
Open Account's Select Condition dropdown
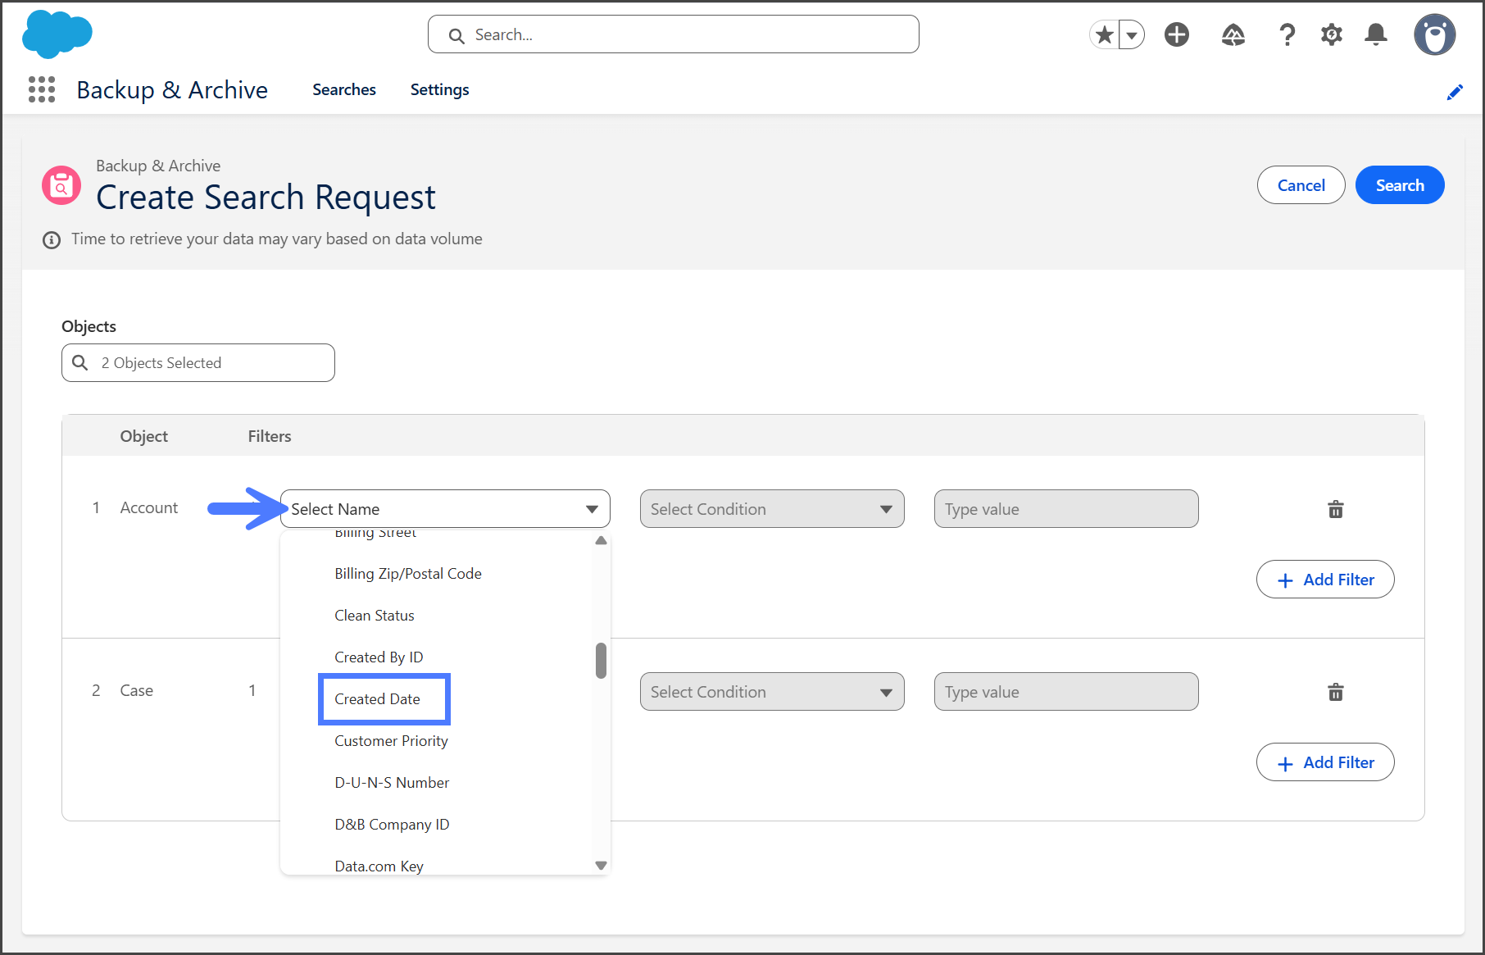[771, 509]
